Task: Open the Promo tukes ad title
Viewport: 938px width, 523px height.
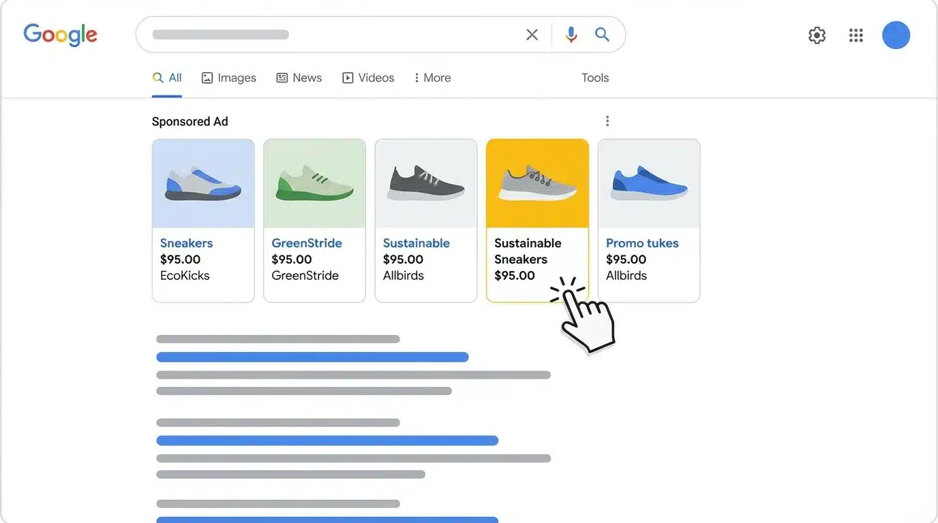Action: click(642, 243)
